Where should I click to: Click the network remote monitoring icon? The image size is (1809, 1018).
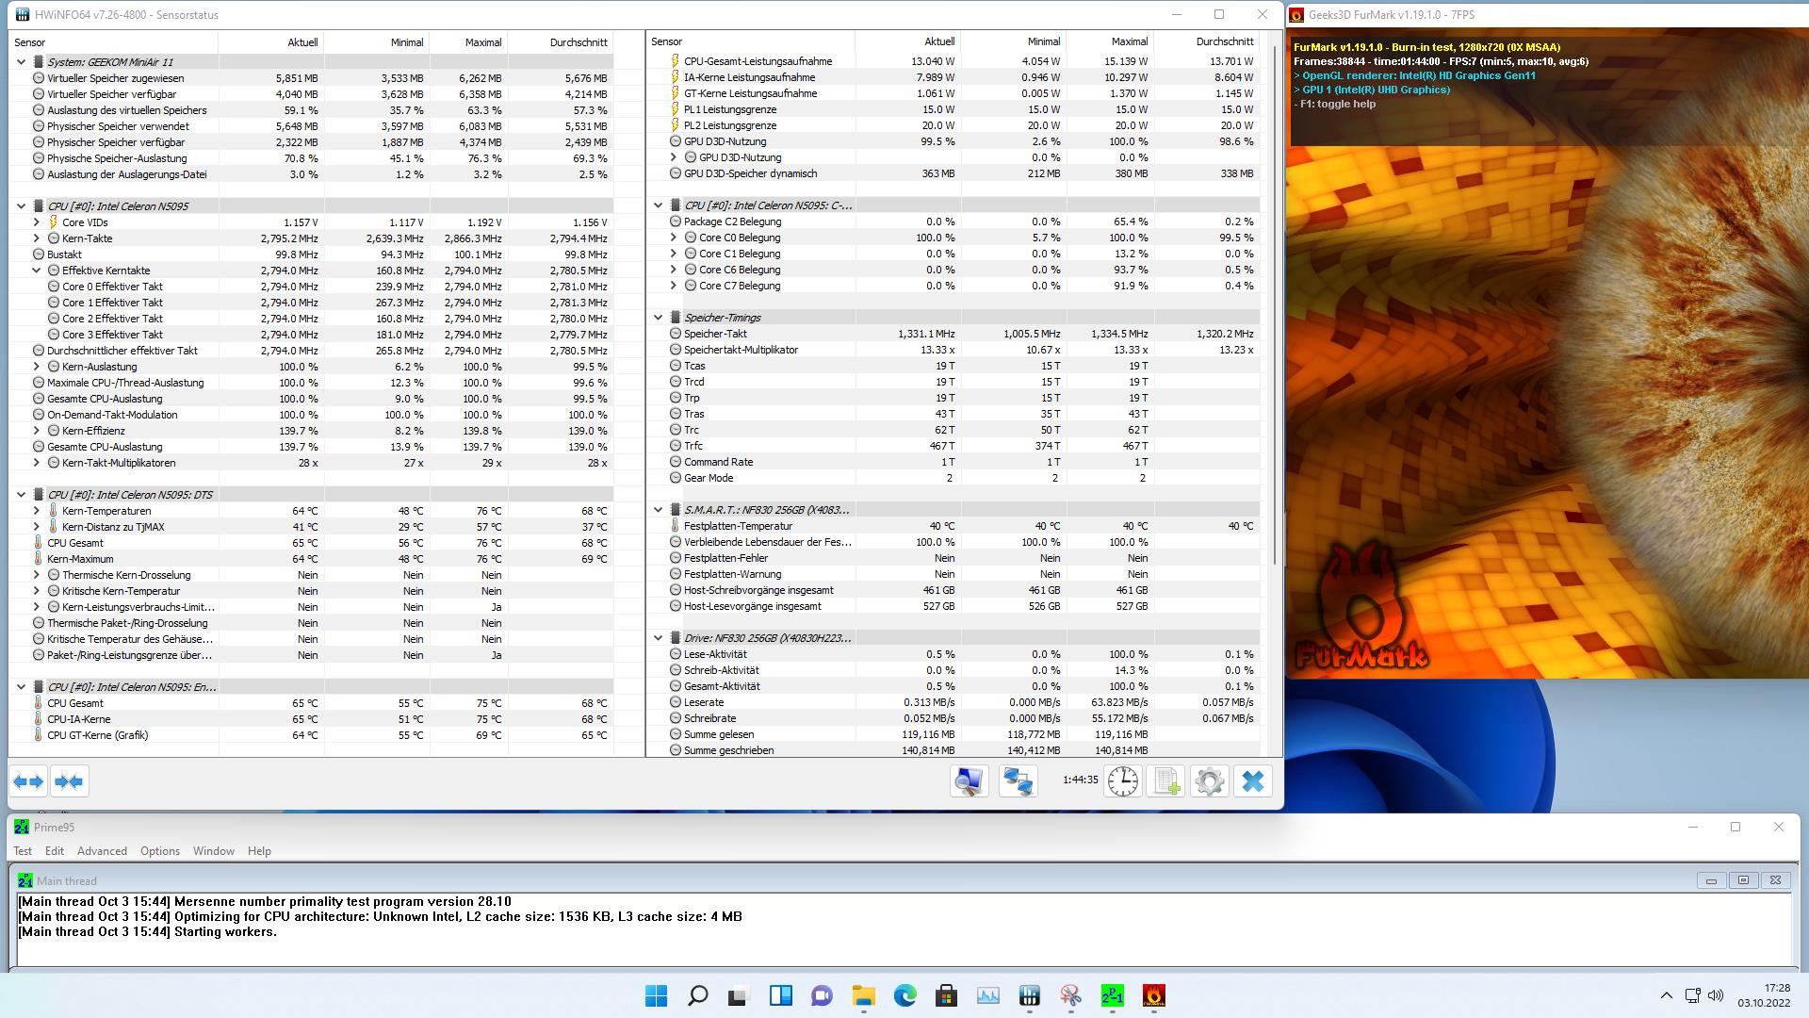pos(1018,781)
